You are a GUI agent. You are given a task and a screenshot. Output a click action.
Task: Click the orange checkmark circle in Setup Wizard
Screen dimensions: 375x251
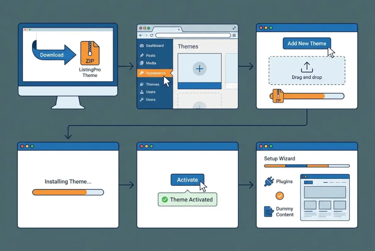(x=280, y=196)
